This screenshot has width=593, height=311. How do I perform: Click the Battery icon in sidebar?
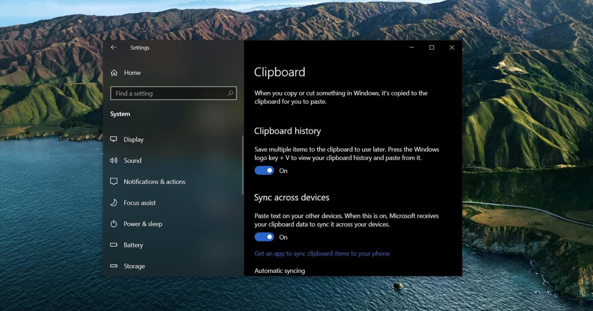click(x=114, y=245)
